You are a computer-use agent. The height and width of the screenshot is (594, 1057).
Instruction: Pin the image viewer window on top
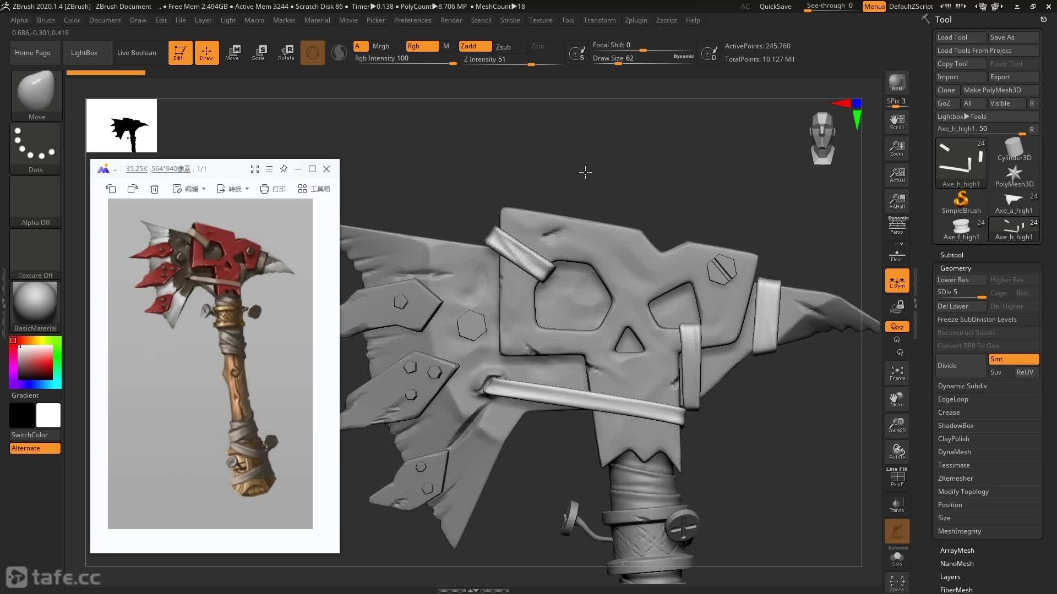(x=284, y=169)
